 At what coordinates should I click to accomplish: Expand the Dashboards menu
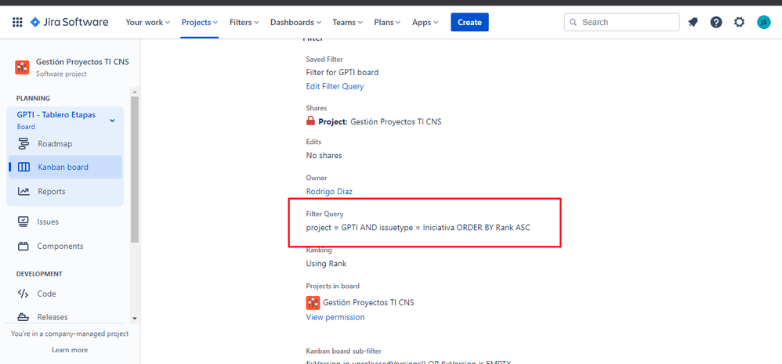pos(295,22)
